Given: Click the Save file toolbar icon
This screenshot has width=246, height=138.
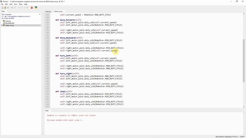Looking at the screenshot, I should coord(8,8).
